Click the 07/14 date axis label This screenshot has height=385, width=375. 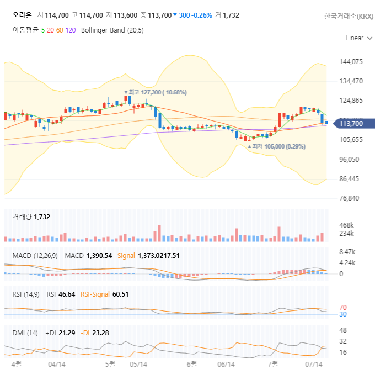tap(314, 365)
